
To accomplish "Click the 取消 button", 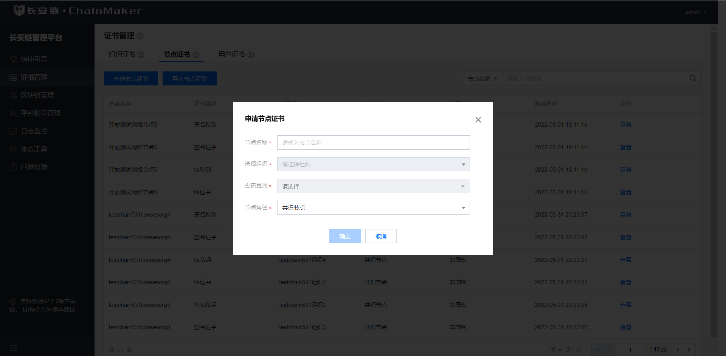I will pos(381,236).
